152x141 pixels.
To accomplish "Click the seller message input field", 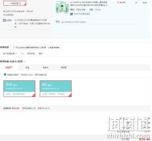I will [x=101, y=22].
